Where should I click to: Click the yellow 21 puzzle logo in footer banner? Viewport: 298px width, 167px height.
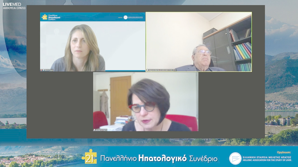[x=89, y=157]
